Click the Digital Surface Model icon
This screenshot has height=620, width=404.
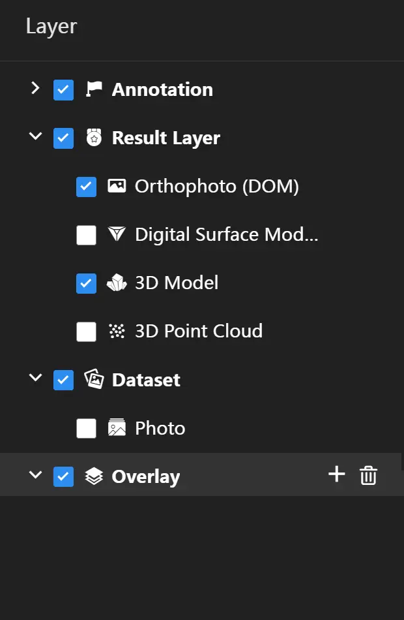click(117, 234)
